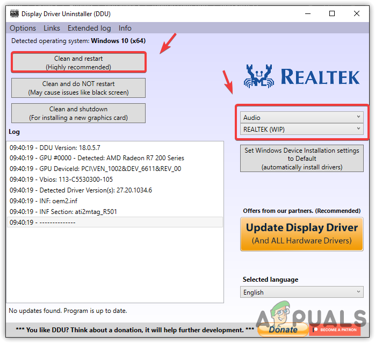Click the Detected operating system Windows 10 text

coord(78,41)
